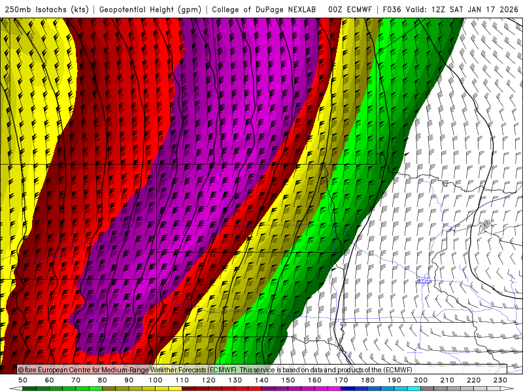Click the 70 label on the color scale
The height and width of the screenshot is (392, 523).
click(76, 380)
